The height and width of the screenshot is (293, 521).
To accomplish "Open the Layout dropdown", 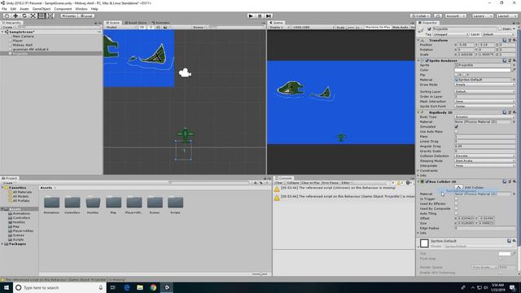I will (x=506, y=16).
